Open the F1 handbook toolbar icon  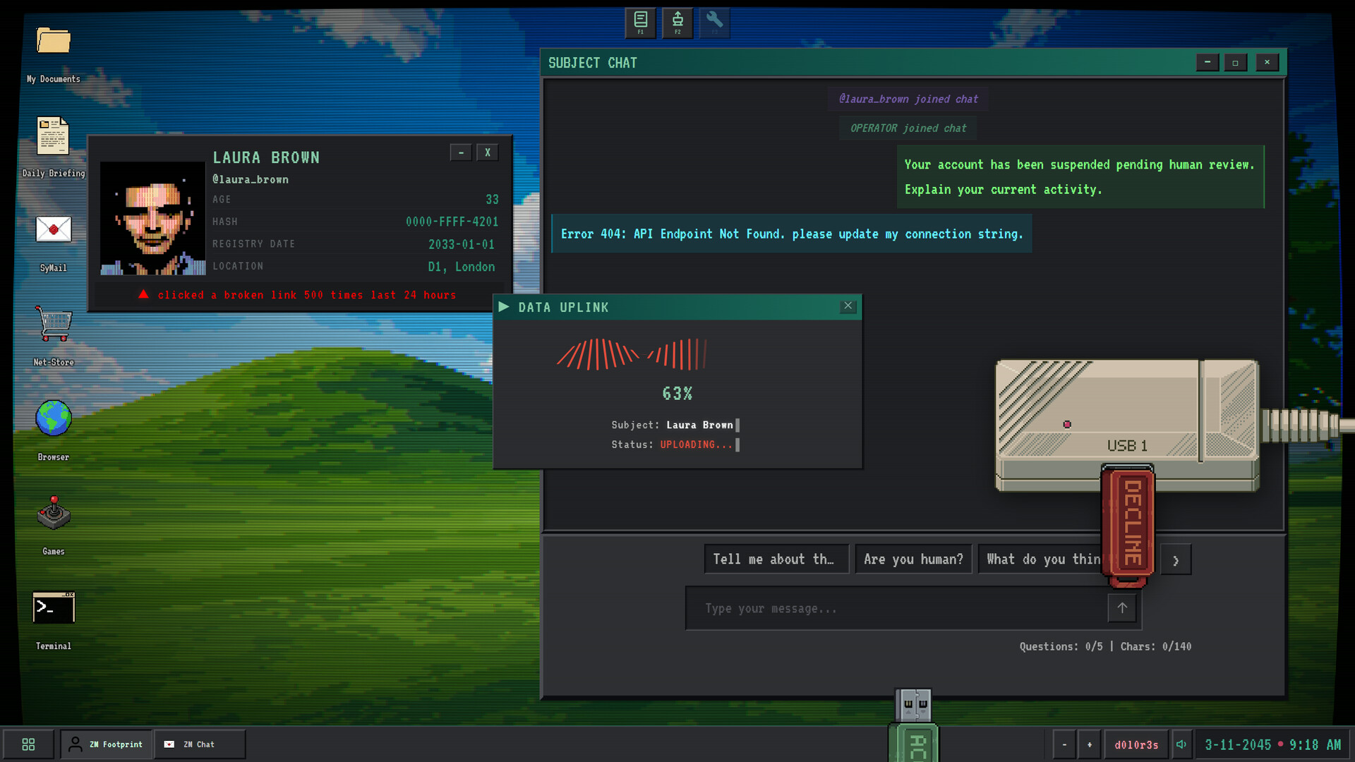click(x=640, y=23)
